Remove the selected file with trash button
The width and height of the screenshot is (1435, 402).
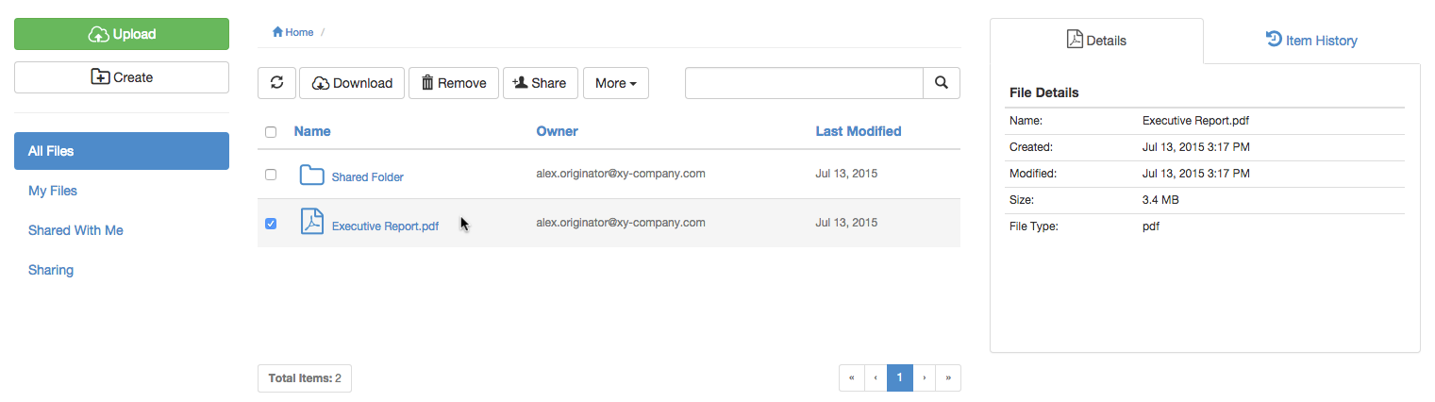pyautogui.click(x=453, y=83)
